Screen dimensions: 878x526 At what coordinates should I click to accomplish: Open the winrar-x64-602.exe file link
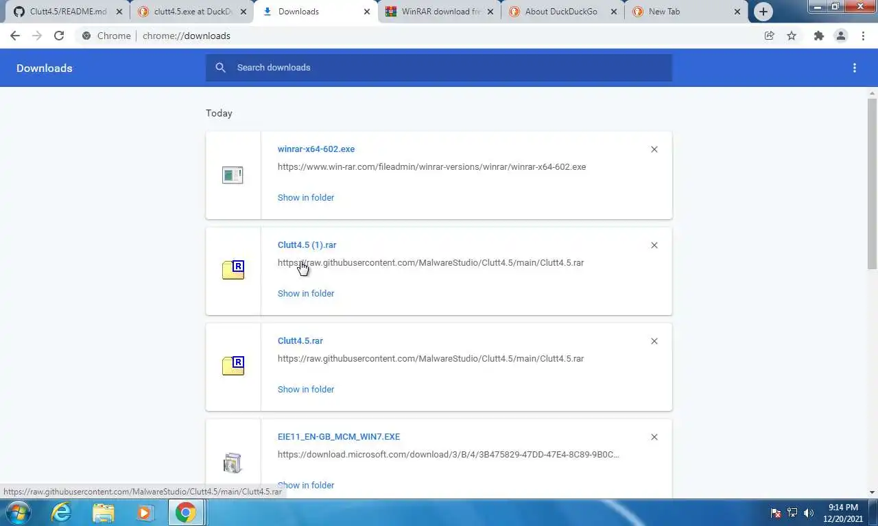click(x=316, y=149)
